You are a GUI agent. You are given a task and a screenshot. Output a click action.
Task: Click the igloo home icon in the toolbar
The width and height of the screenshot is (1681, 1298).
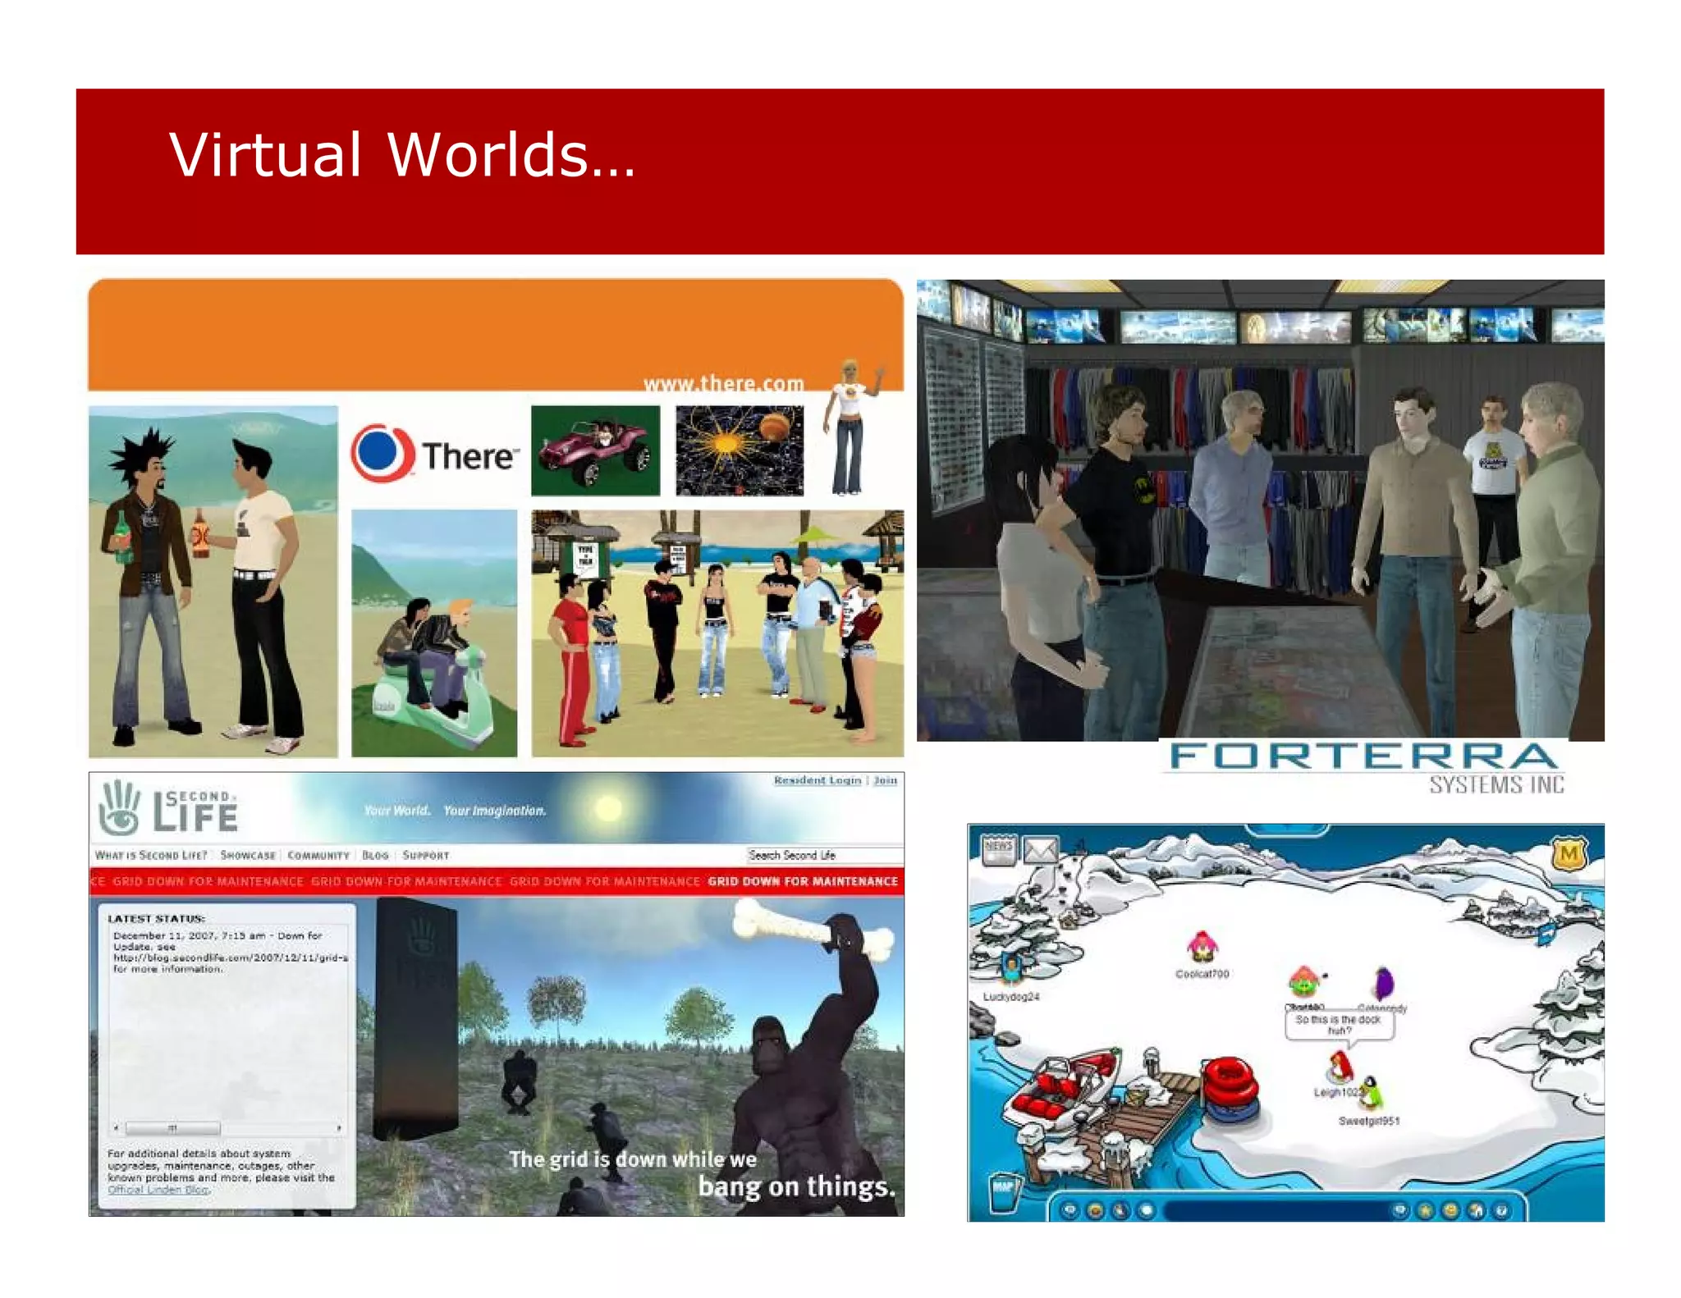pyautogui.click(x=1476, y=1209)
